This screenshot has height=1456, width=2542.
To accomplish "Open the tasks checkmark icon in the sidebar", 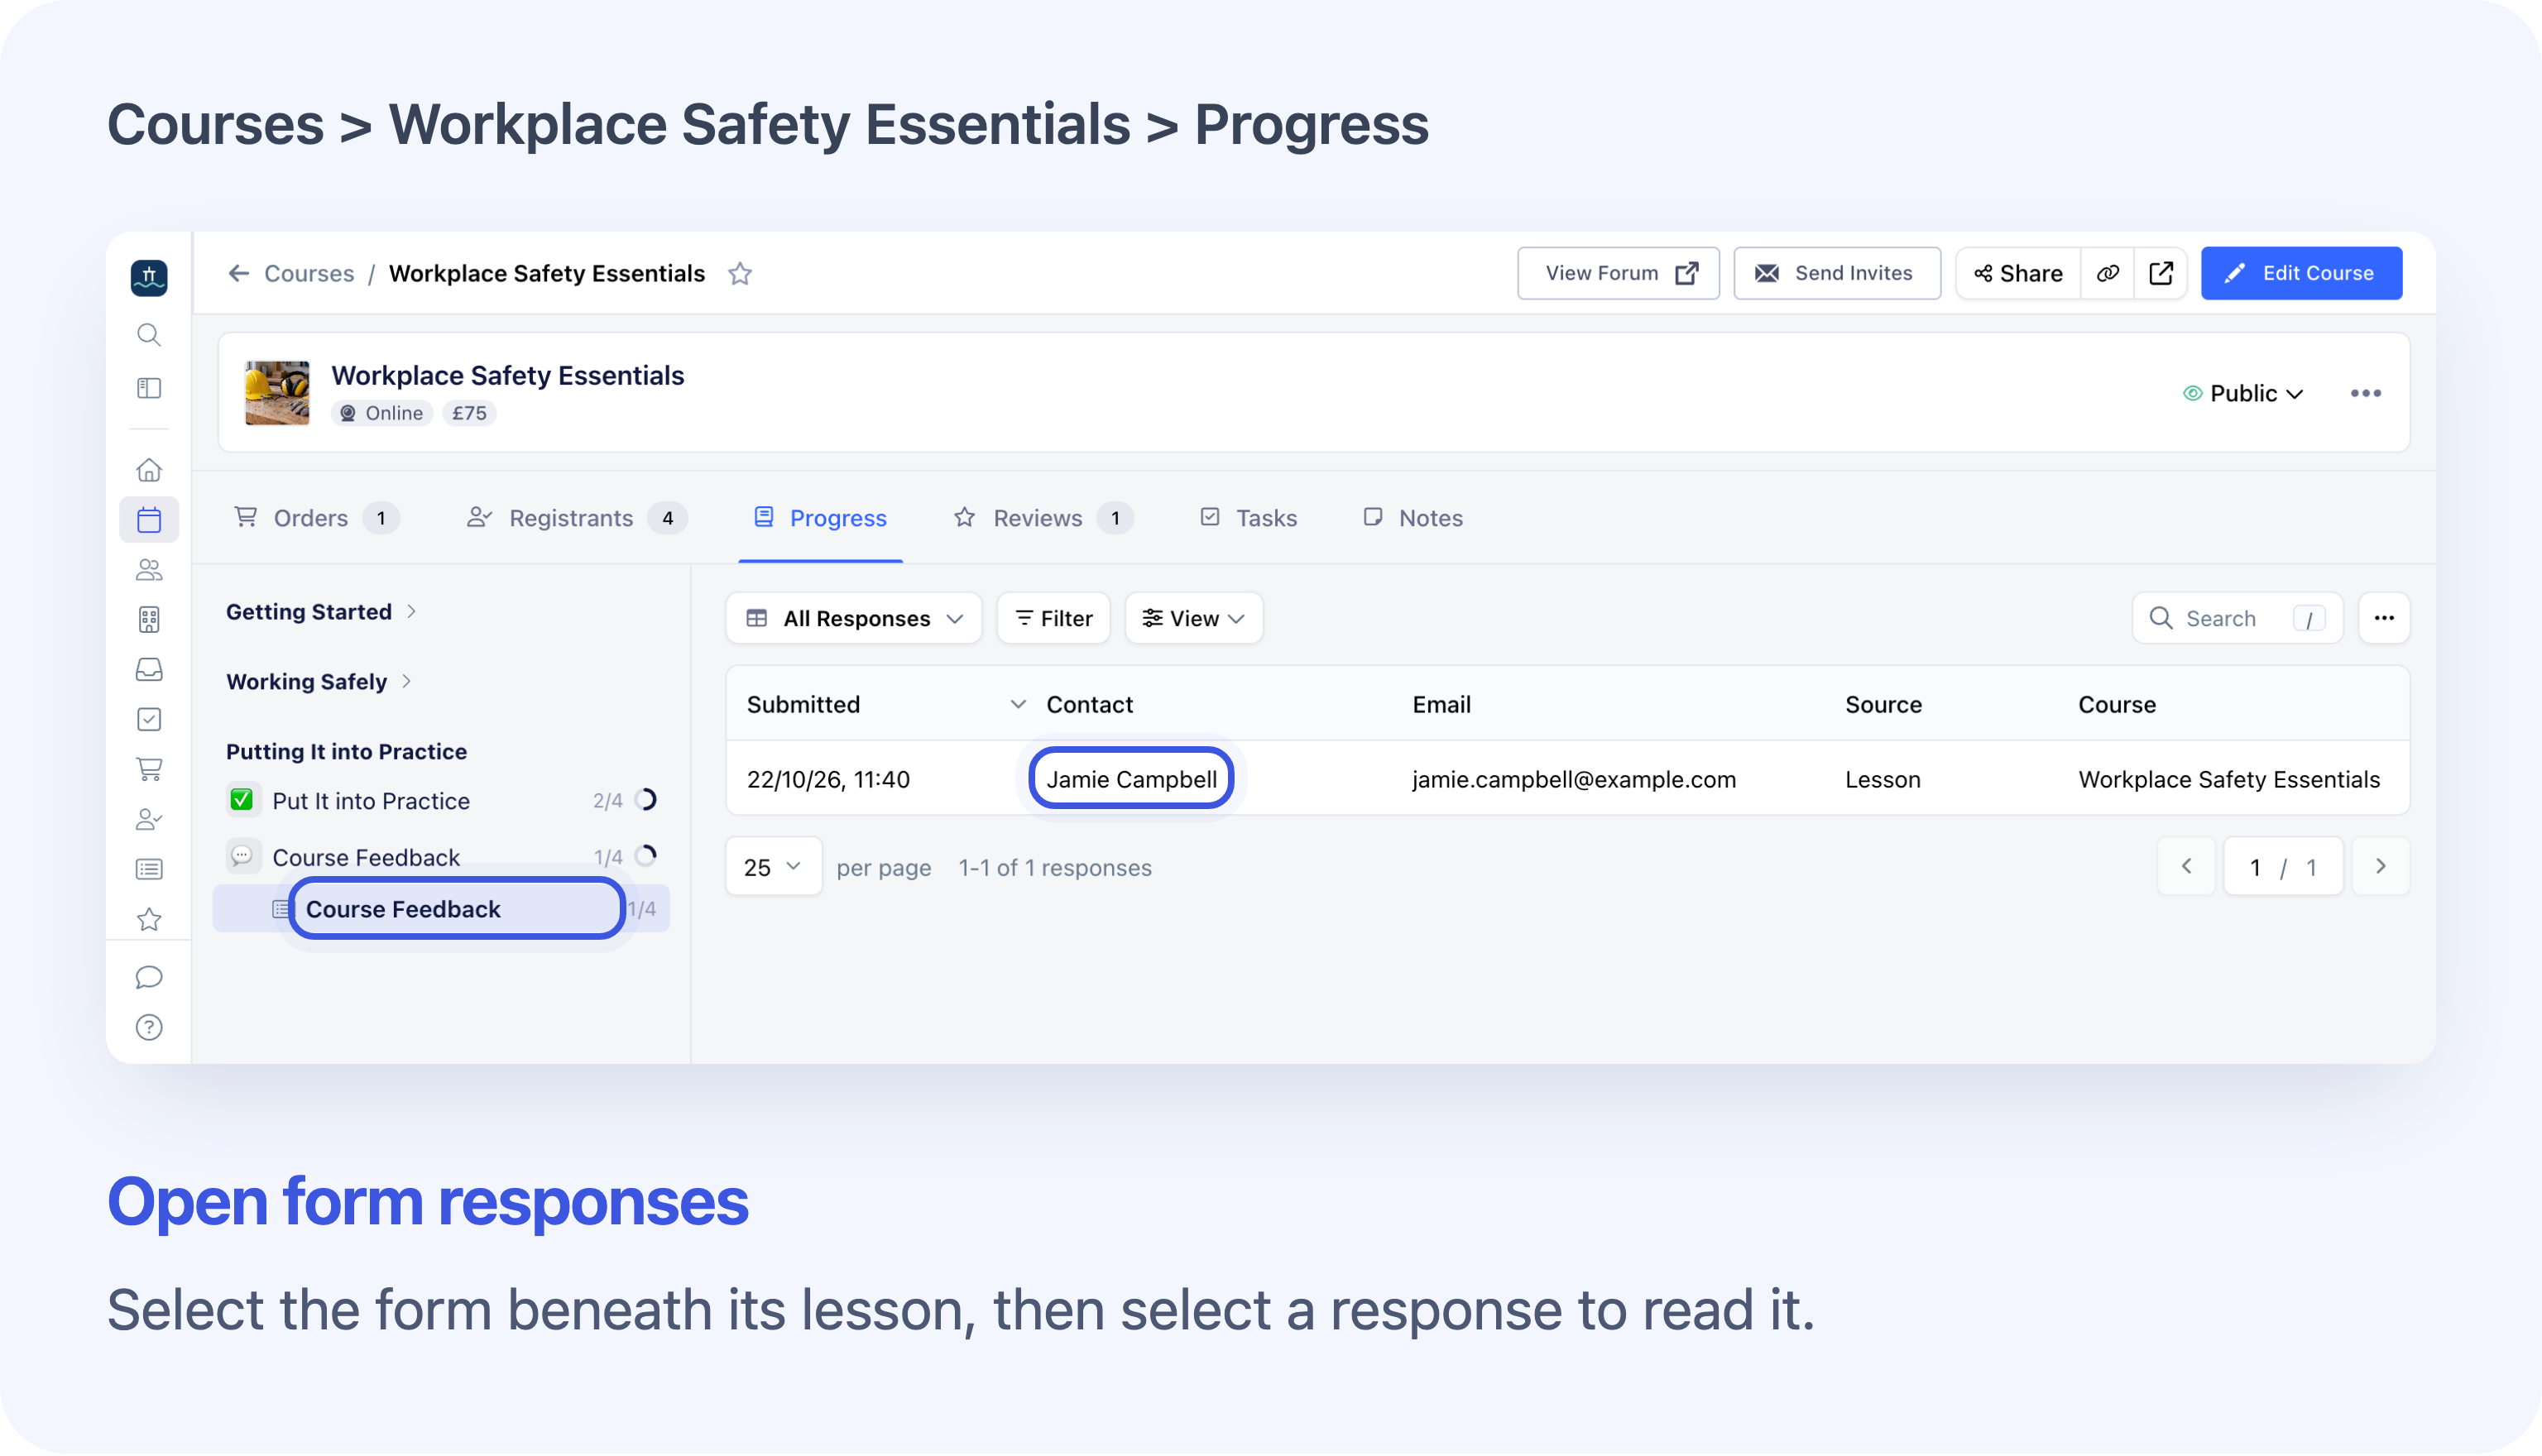I will 149,719.
